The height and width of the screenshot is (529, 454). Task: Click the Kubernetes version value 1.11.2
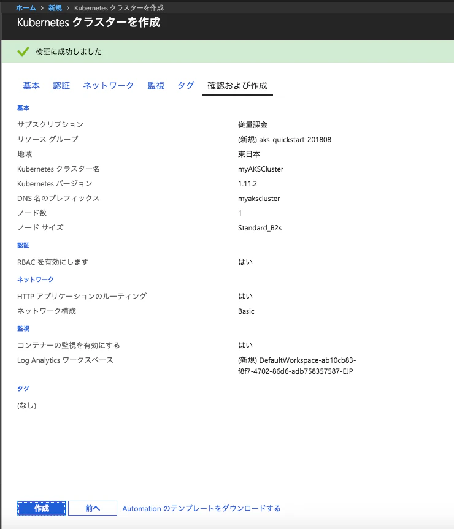[247, 184]
